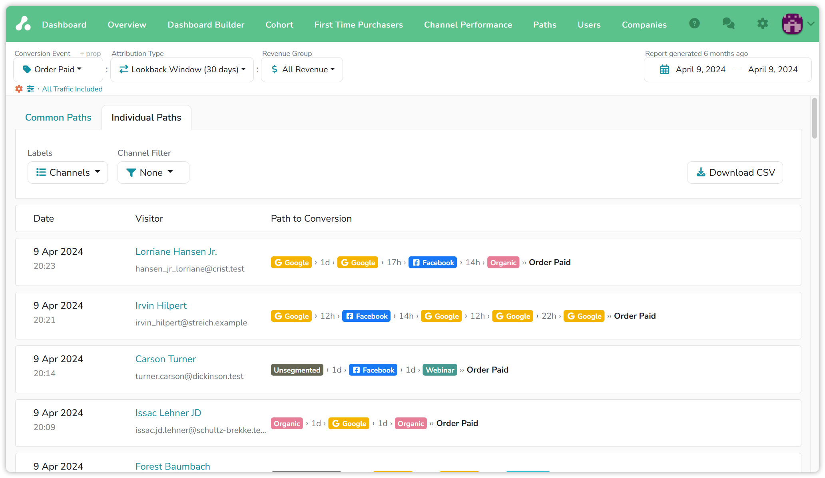The height and width of the screenshot is (478, 825).
Task: Open Users in the navbar
Action: 589,25
